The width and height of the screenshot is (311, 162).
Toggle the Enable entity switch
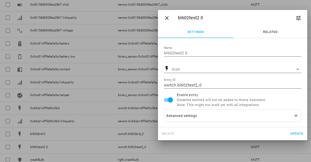click(168, 100)
